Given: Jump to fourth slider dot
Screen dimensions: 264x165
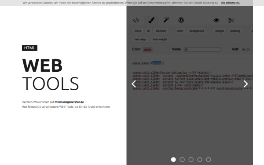Looking at the screenshot, I should (200, 159).
